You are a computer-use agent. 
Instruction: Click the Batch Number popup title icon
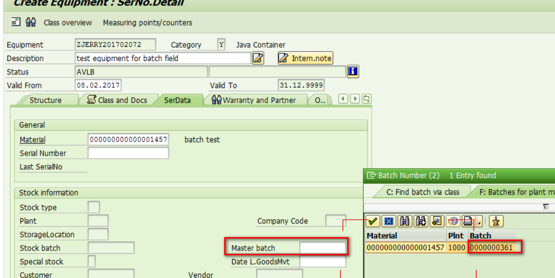click(x=371, y=175)
